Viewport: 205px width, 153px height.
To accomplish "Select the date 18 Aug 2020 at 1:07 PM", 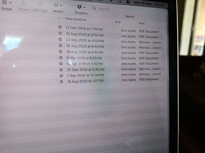I will tap(85, 81).
